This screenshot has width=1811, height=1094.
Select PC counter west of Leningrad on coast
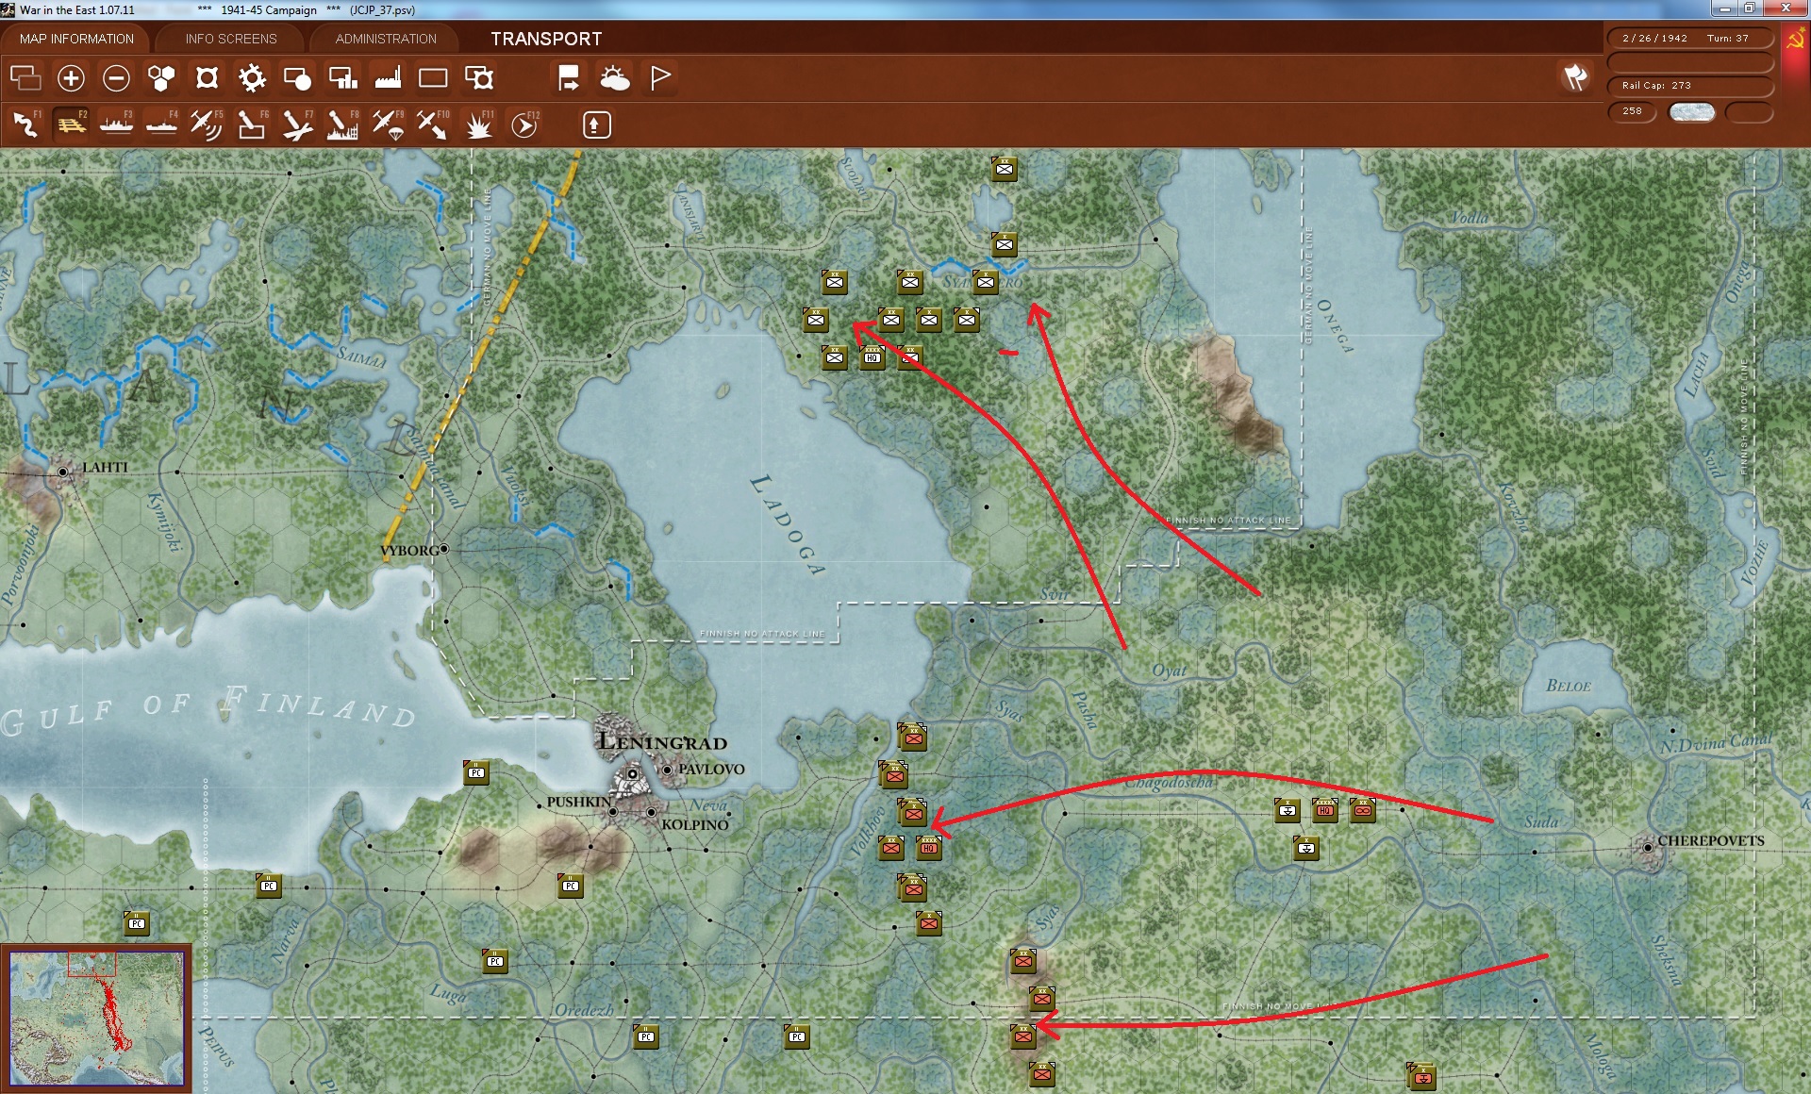[476, 772]
